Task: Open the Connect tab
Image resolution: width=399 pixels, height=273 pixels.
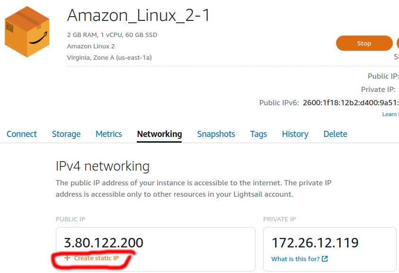Action: point(22,134)
